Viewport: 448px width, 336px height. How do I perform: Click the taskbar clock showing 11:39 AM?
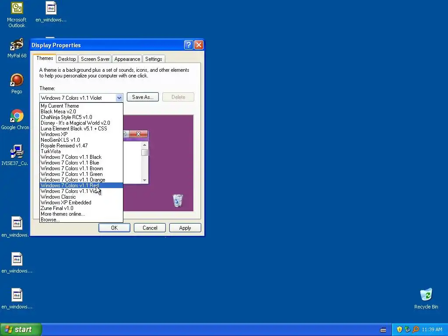tap(432, 329)
